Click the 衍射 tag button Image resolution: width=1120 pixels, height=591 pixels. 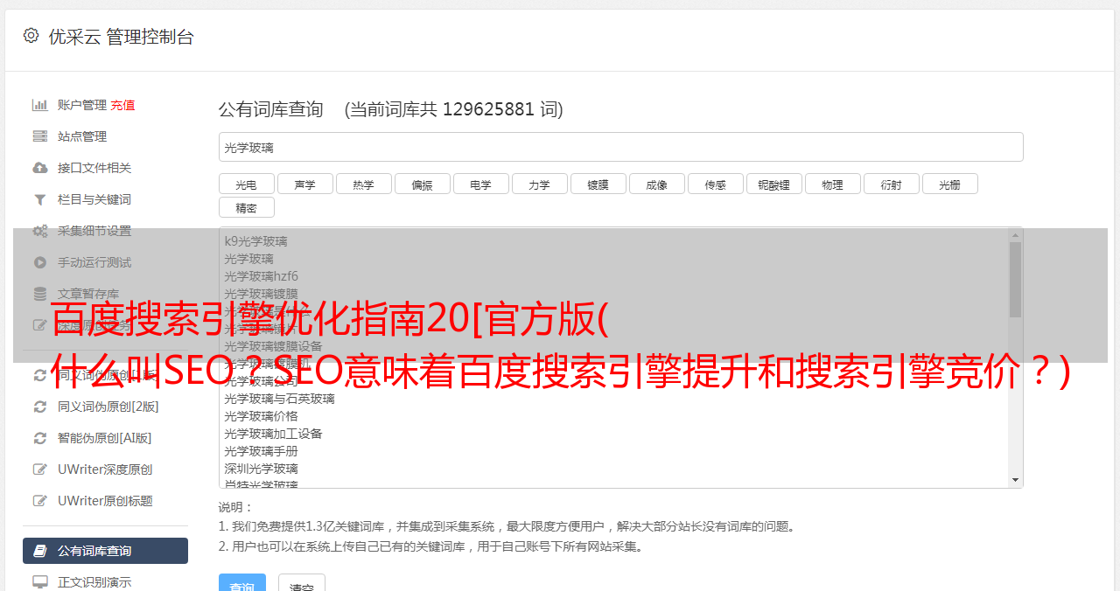[891, 184]
